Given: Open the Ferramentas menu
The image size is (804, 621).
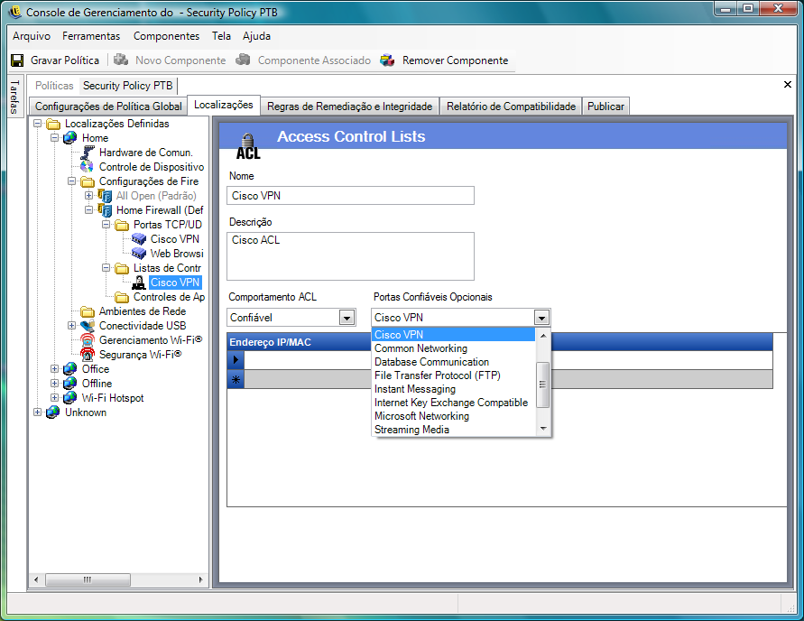Looking at the screenshot, I should pyautogui.click(x=91, y=36).
